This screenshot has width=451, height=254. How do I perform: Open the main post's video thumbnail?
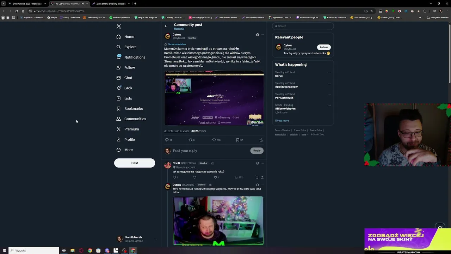[214, 98]
